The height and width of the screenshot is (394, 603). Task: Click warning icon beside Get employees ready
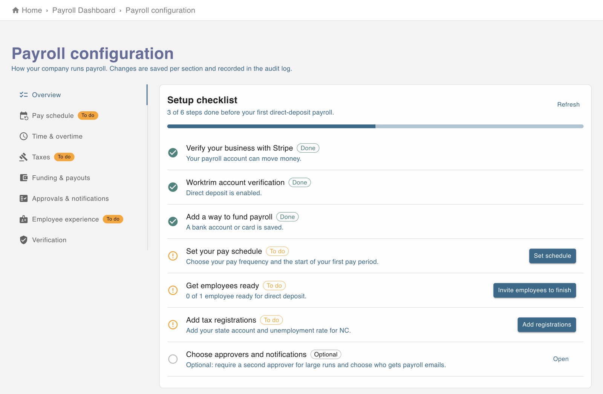point(173,290)
